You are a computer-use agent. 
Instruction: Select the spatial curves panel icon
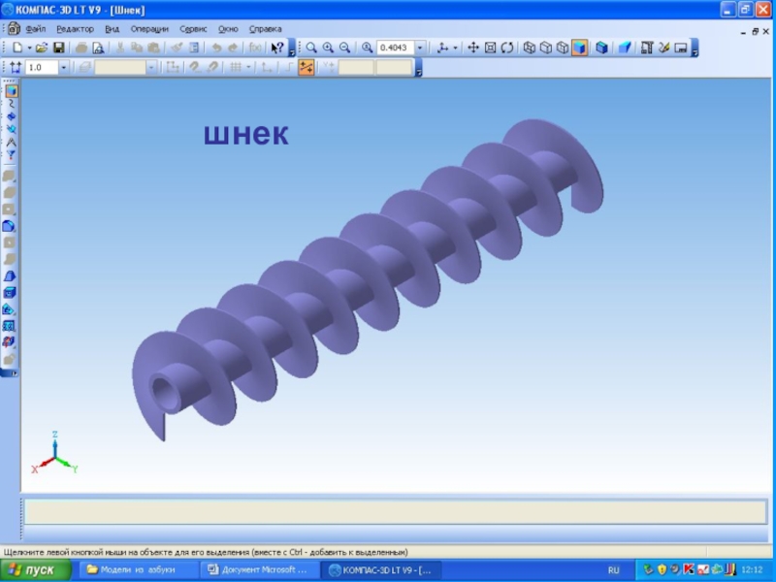tap(11, 104)
